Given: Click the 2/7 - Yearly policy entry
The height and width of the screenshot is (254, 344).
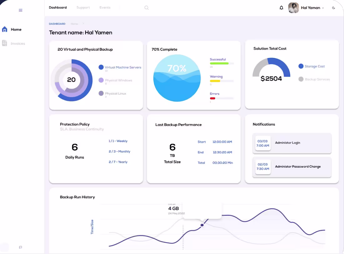Looking at the screenshot, I should [x=118, y=162].
